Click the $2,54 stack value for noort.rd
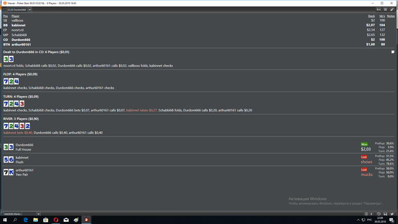The image size is (398, 224). coord(371,30)
